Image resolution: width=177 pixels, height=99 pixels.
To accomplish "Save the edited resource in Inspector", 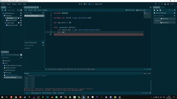I will 160,10.
